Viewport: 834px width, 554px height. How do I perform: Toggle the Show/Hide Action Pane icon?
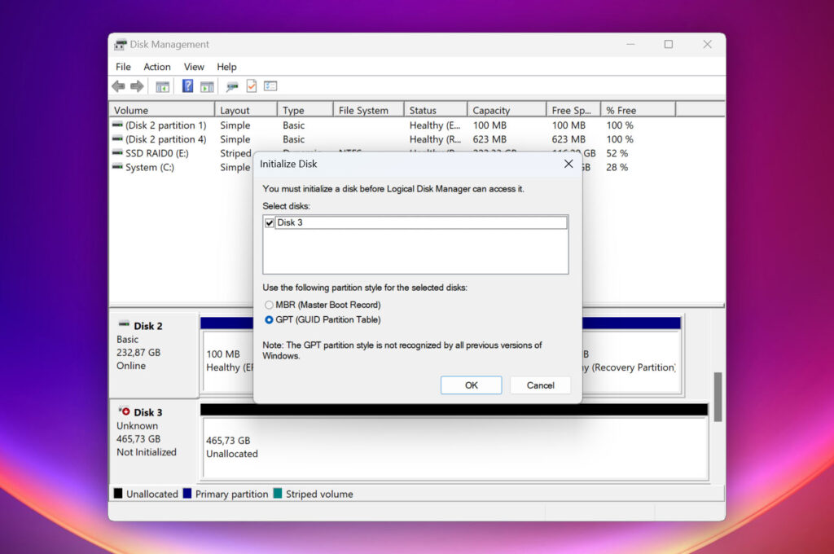pyautogui.click(x=207, y=86)
